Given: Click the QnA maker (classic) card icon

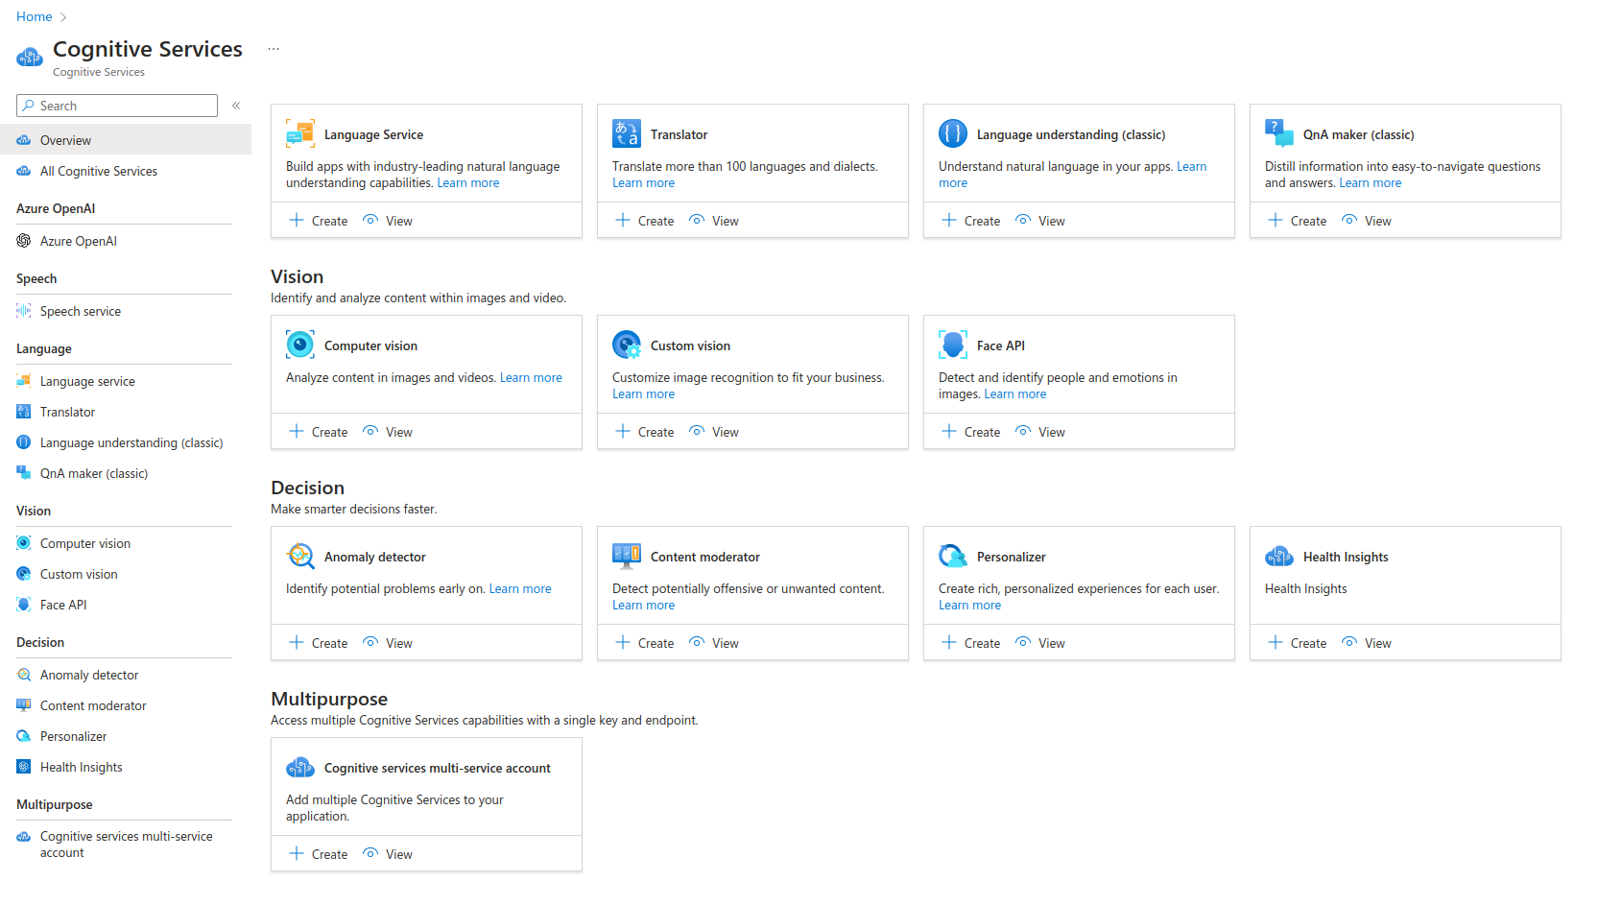Looking at the screenshot, I should [1279, 134].
